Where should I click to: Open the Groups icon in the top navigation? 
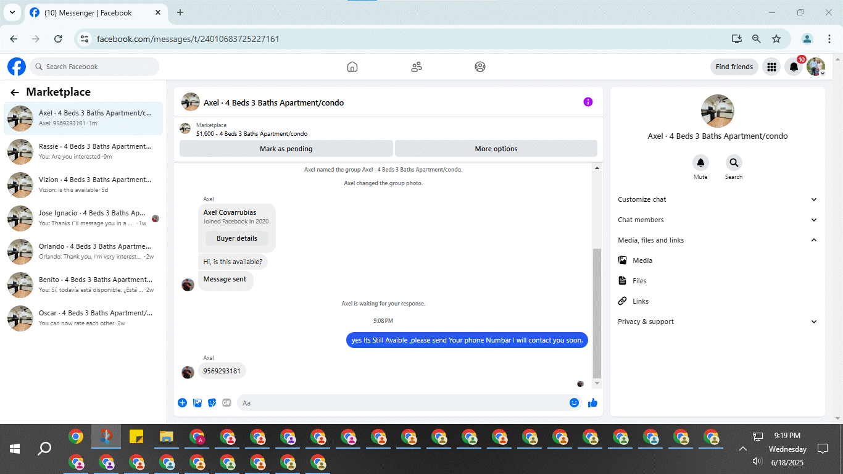pos(480,67)
